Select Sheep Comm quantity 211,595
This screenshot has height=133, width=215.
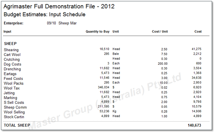click(104, 106)
